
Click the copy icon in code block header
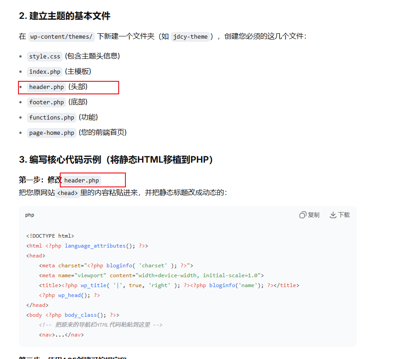303,215
